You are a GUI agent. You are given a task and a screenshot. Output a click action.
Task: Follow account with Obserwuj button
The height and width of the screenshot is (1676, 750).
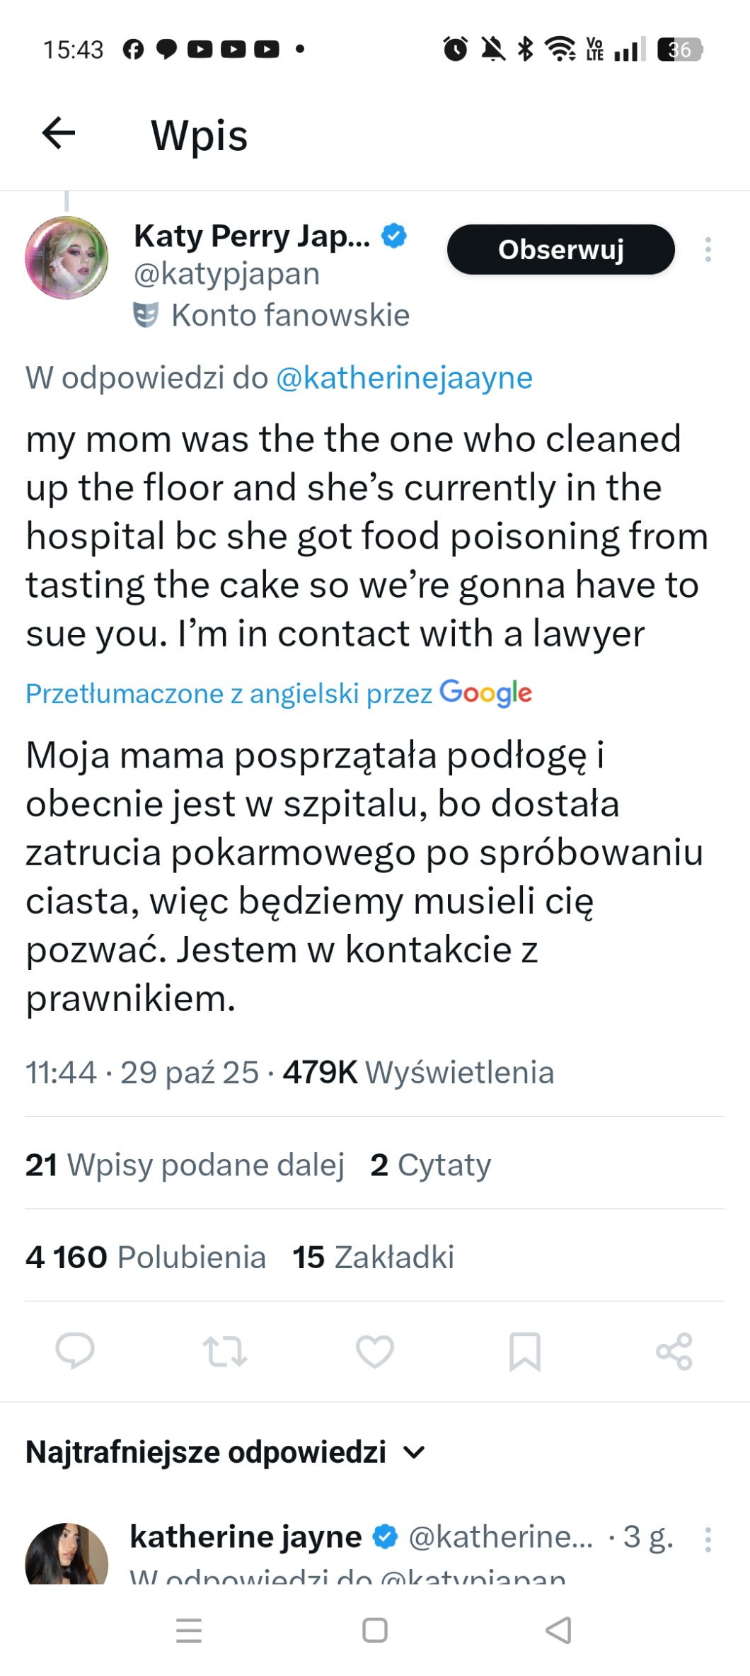(x=560, y=249)
